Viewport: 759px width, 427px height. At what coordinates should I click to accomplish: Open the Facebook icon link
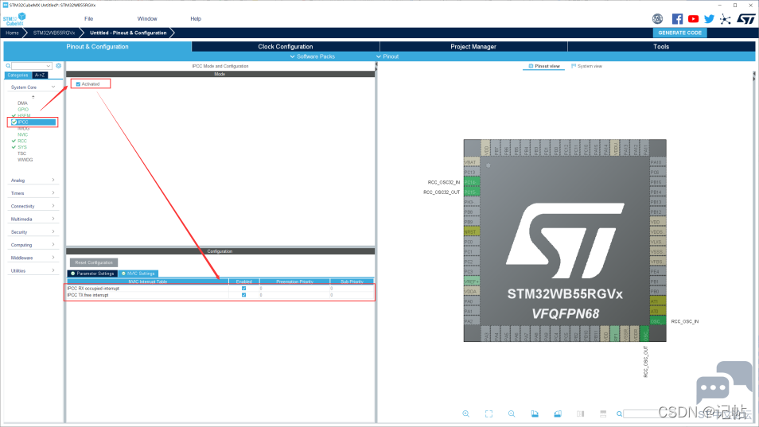tap(677, 19)
